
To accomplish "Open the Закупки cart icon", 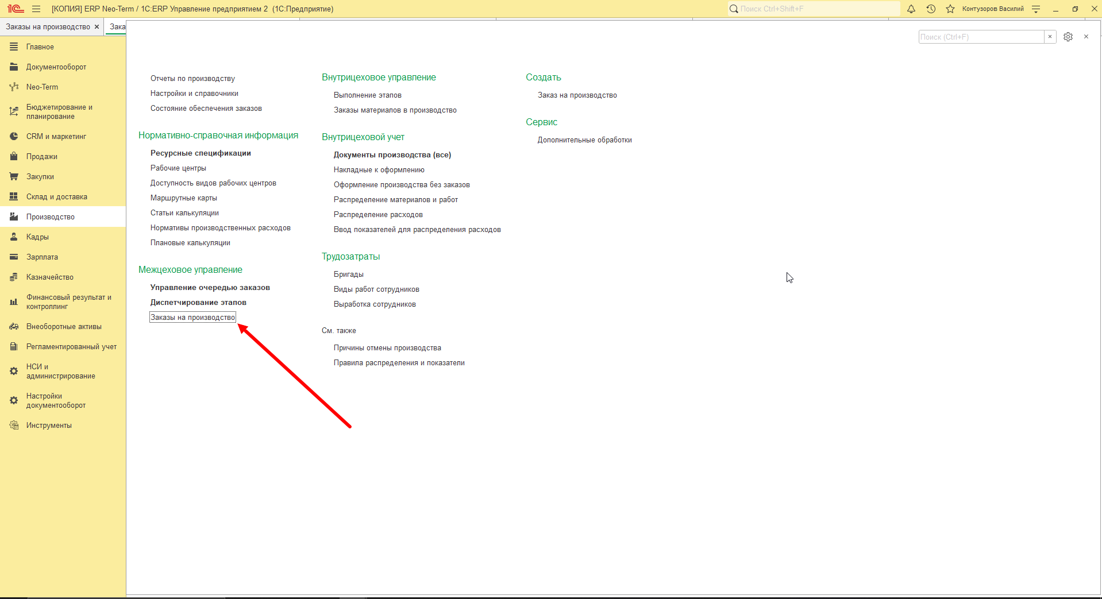I will (x=14, y=177).
